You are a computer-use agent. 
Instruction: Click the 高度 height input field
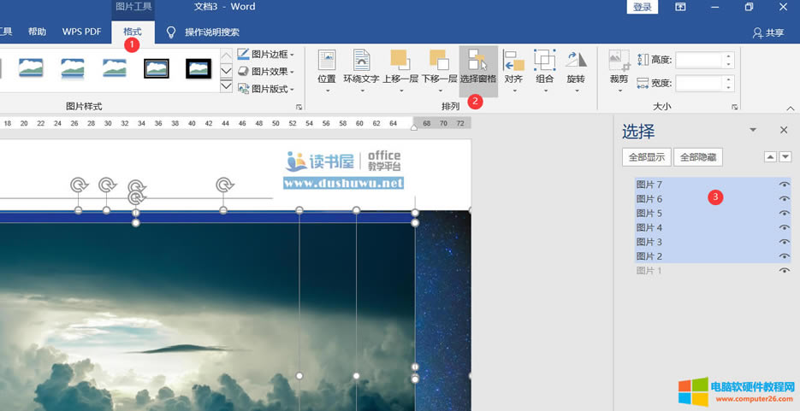pyautogui.click(x=699, y=60)
